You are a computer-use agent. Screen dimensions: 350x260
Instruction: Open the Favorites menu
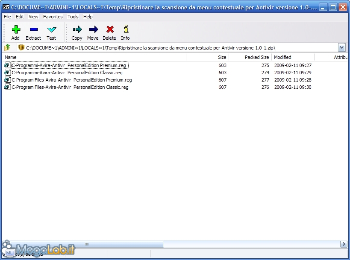(53, 17)
